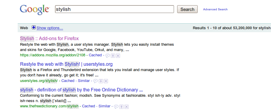
Task: Open Similar link for thefreedictionary.com result
Action: click(104, 106)
